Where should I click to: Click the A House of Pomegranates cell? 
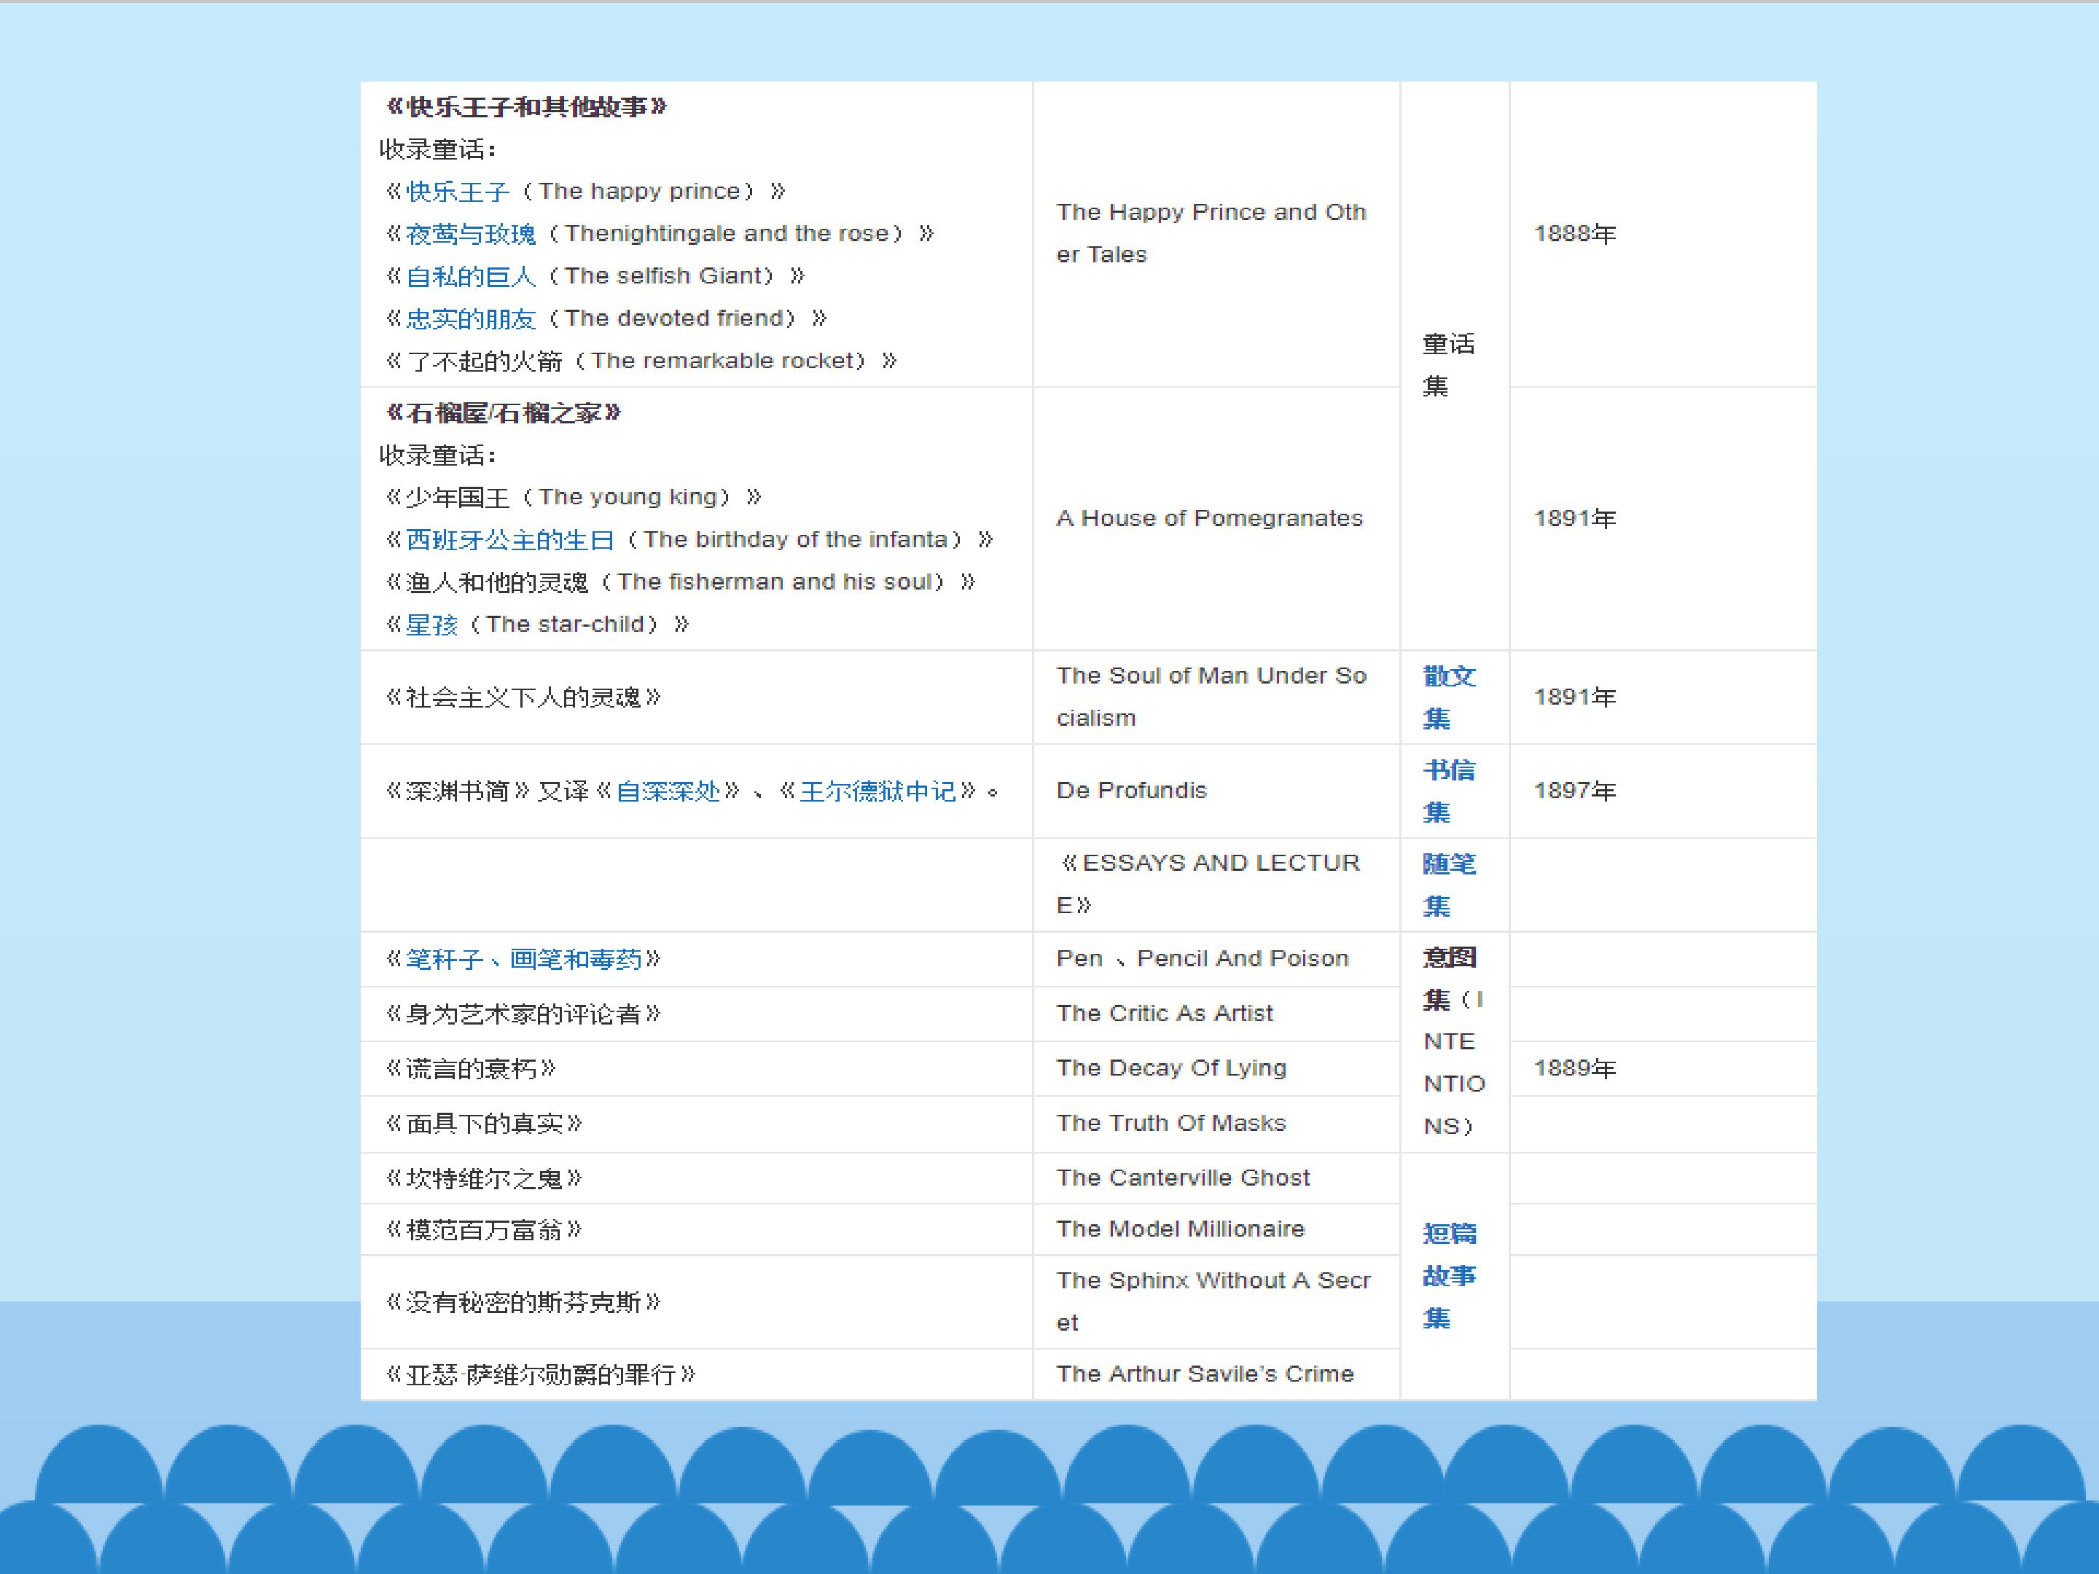tap(1209, 518)
